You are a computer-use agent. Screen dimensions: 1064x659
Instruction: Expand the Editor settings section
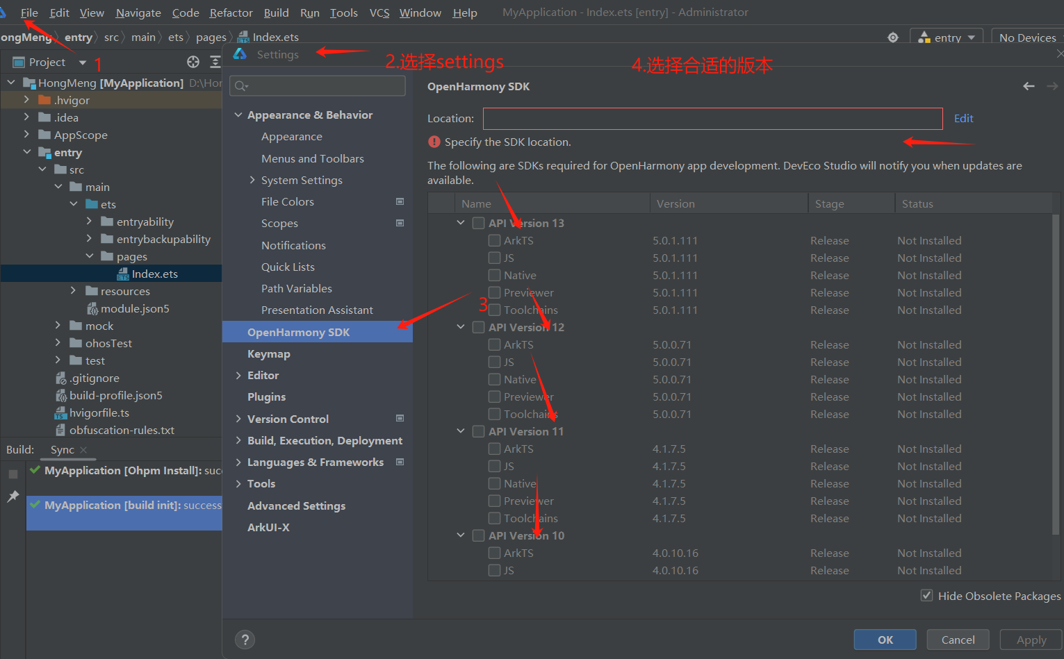[238, 376]
